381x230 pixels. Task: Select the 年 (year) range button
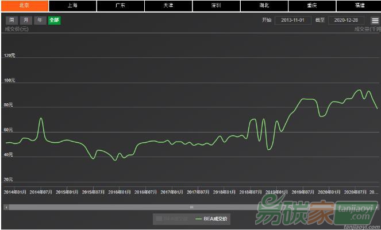point(40,20)
